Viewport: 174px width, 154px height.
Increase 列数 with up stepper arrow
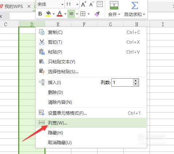[136, 81]
